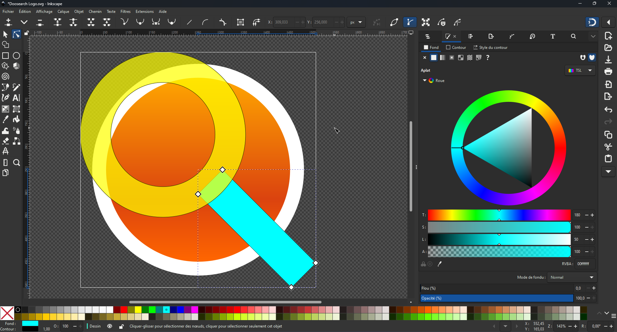
Task: Open the Chemin menu
Action: pyautogui.click(x=95, y=12)
